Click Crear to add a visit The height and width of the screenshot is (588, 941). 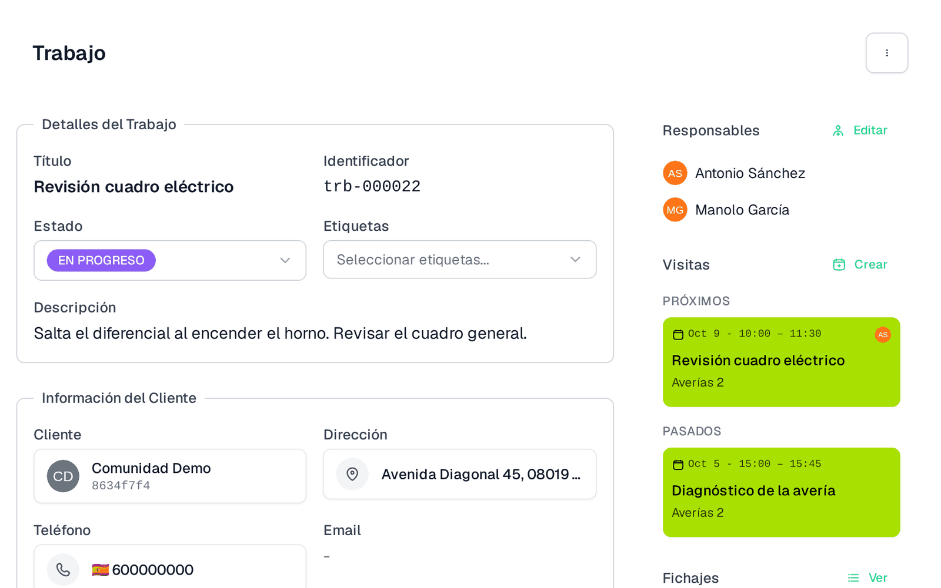click(870, 265)
